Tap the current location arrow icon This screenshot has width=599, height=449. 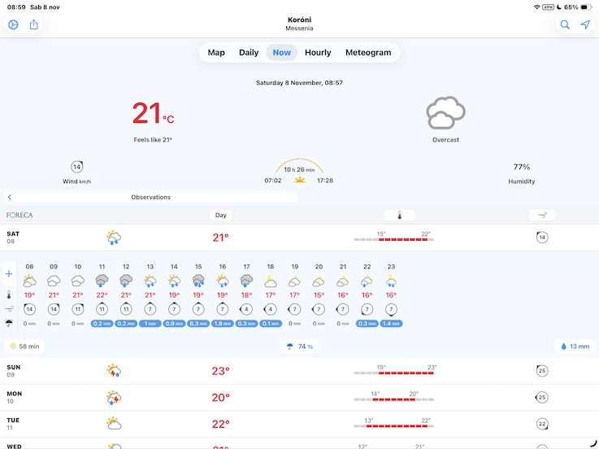[585, 25]
